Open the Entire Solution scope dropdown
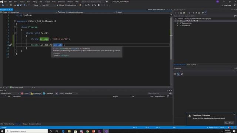Screen dimensions: 237x133 point(10,93)
